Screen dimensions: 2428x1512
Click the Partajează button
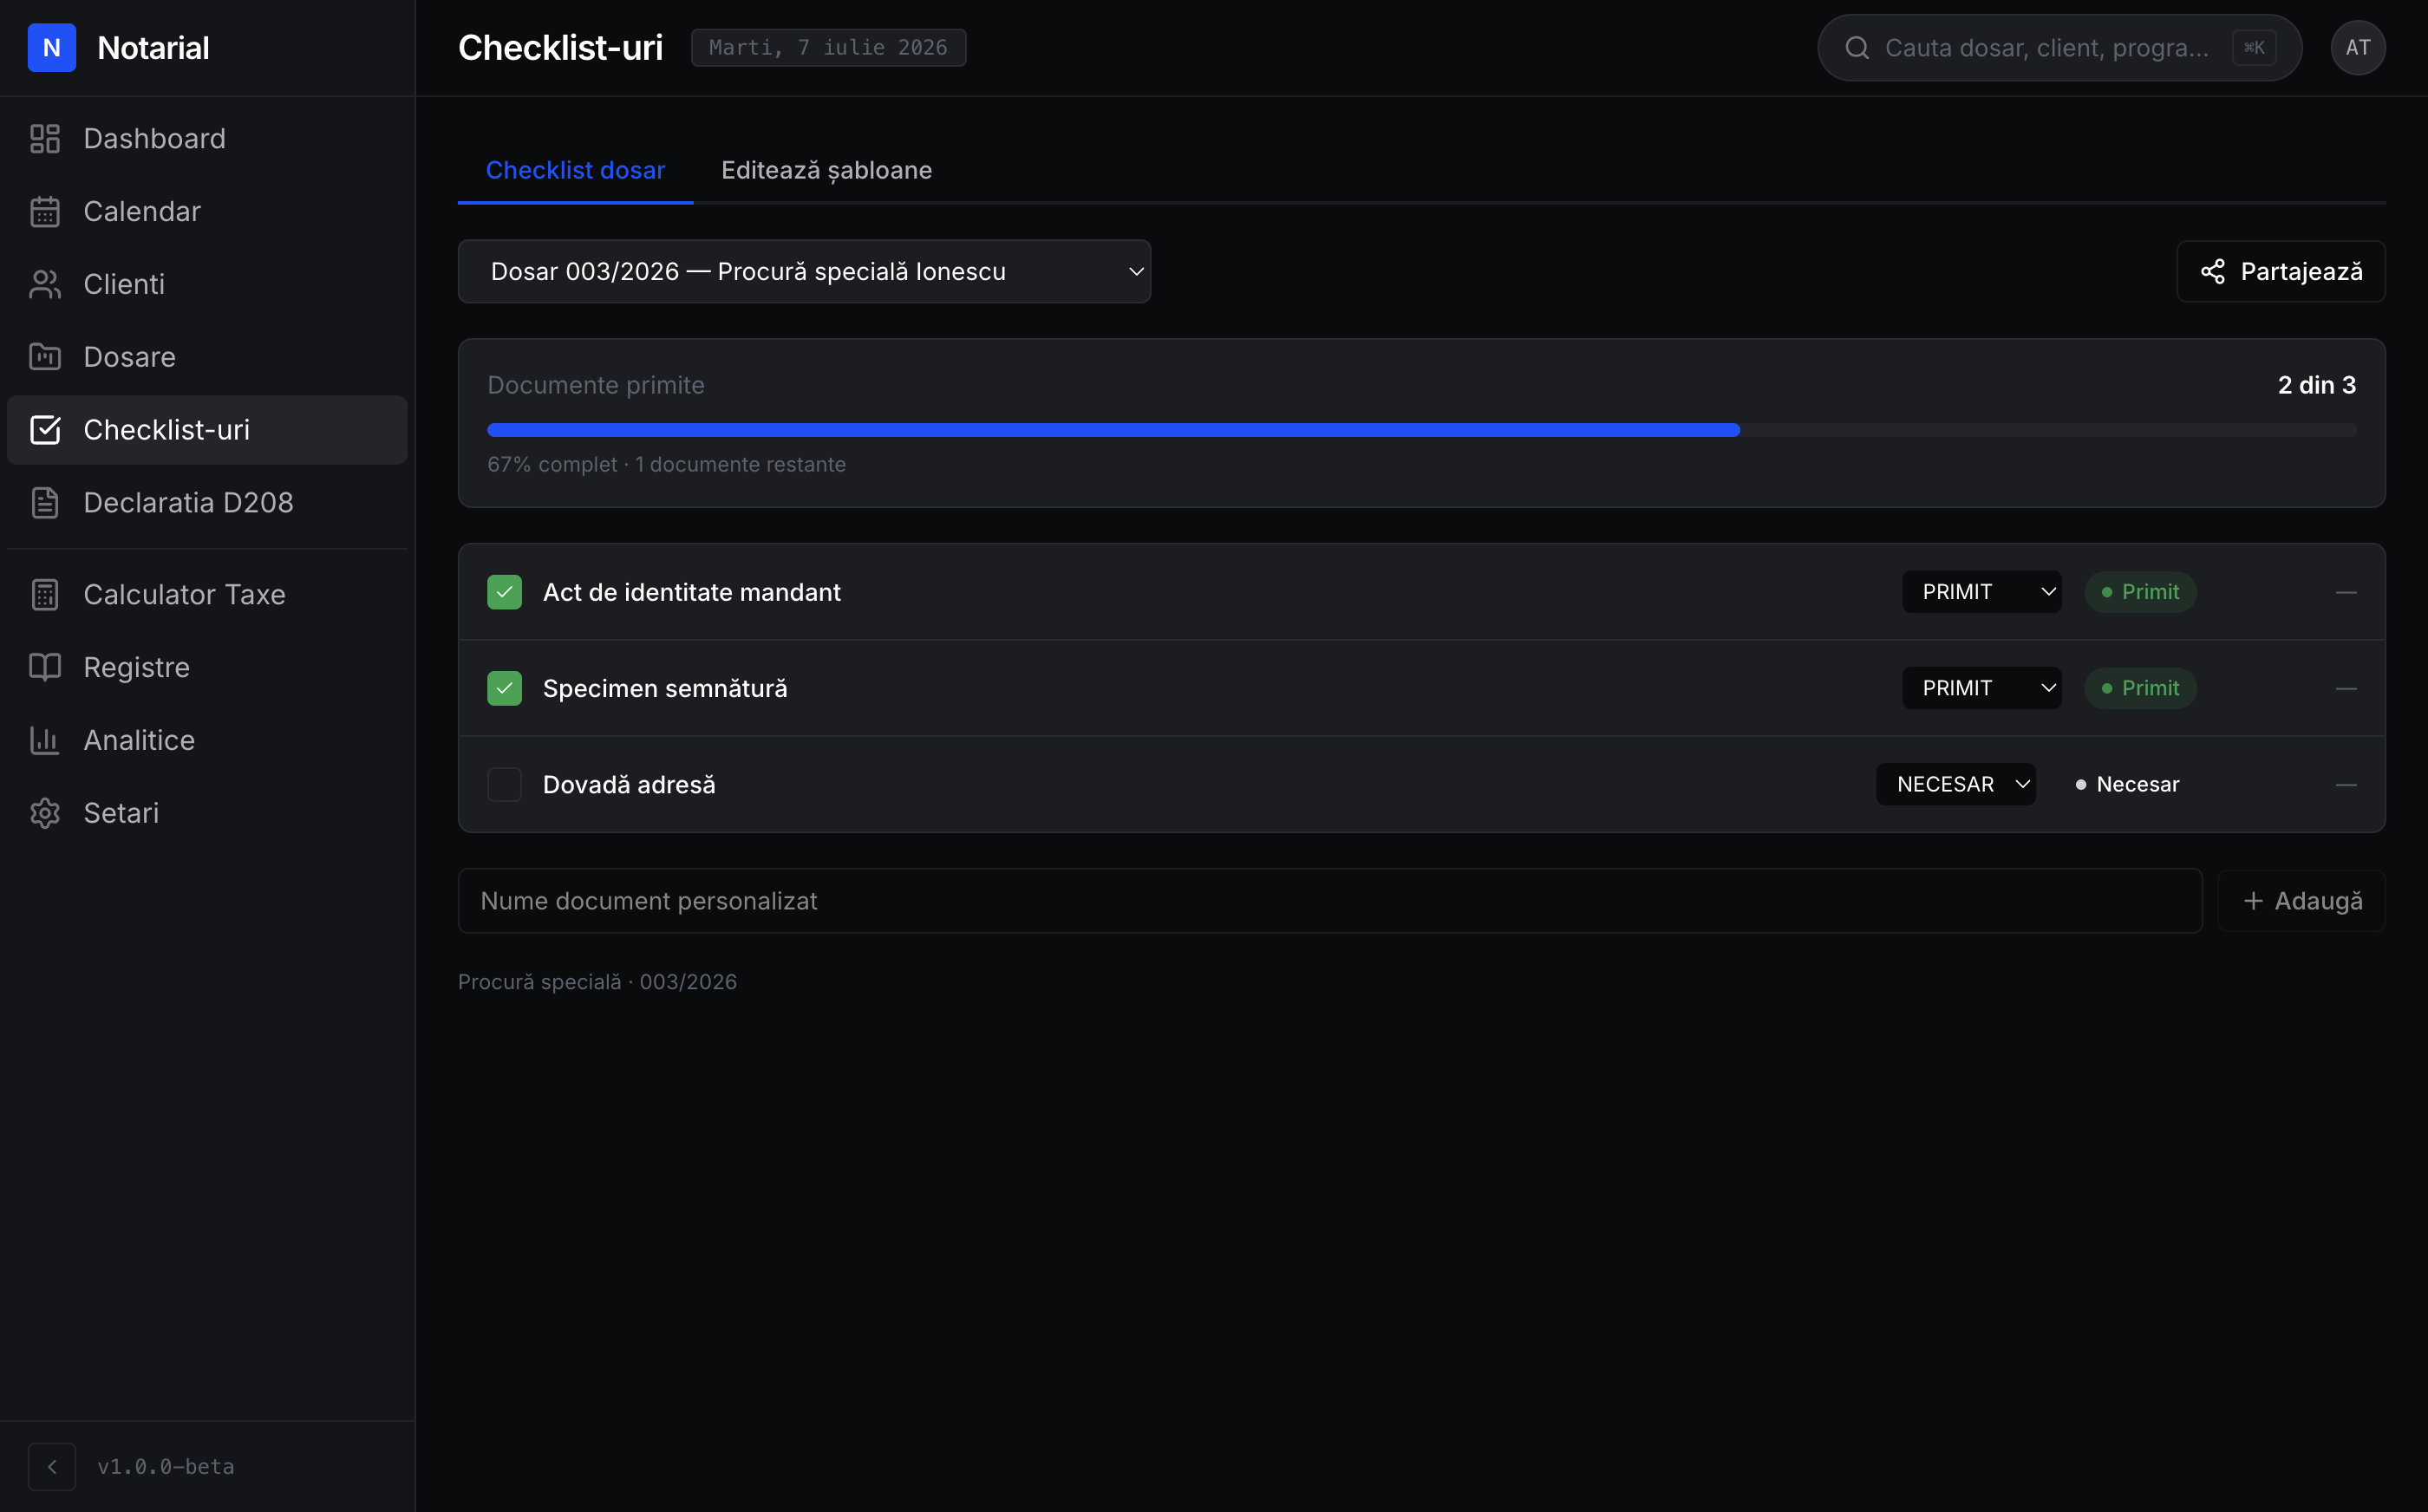(2280, 271)
